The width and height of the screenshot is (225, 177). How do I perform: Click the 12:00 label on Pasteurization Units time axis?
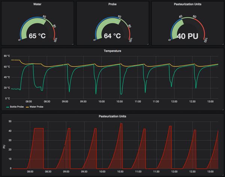pos(174,172)
